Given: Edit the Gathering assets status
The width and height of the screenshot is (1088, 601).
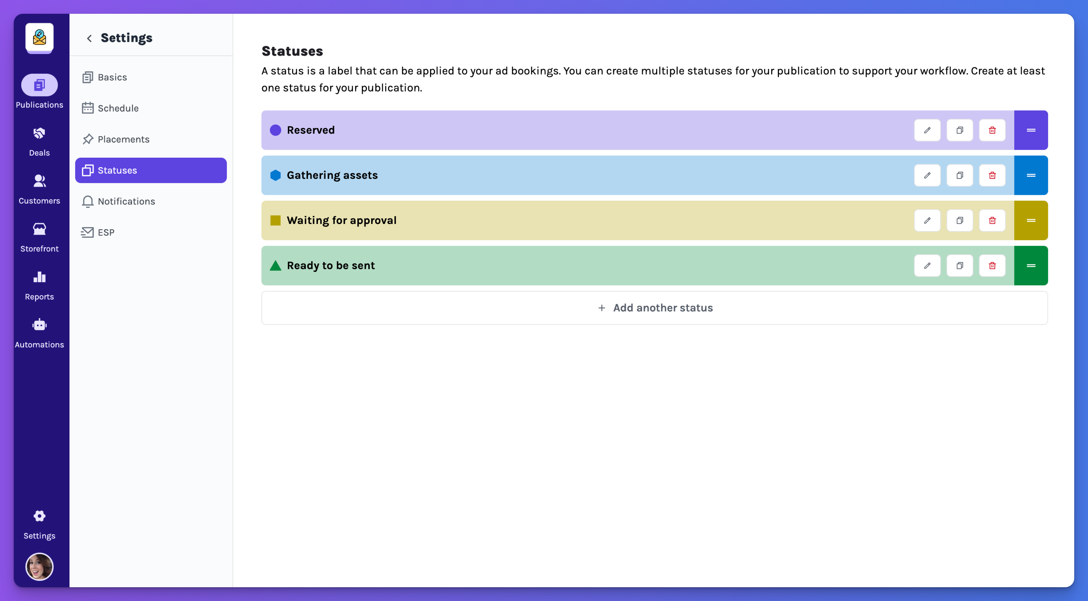Looking at the screenshot, I should 927,175.
